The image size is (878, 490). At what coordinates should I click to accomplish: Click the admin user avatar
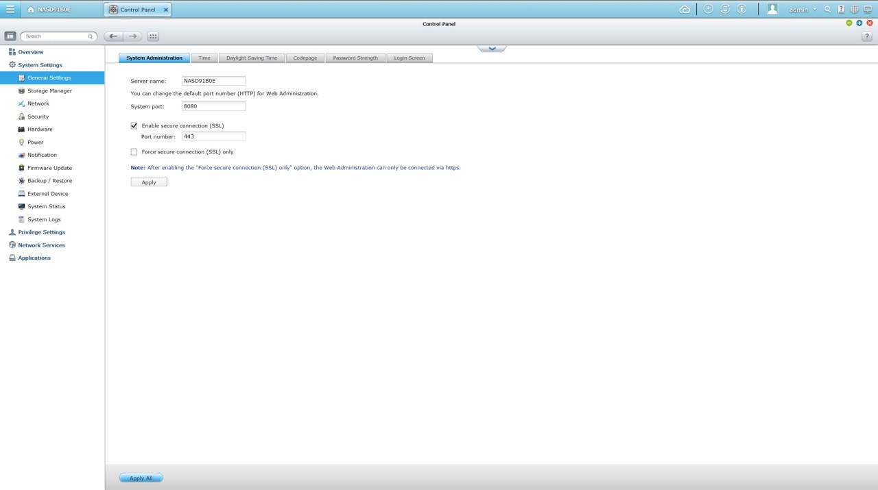(x=772, y=9)
